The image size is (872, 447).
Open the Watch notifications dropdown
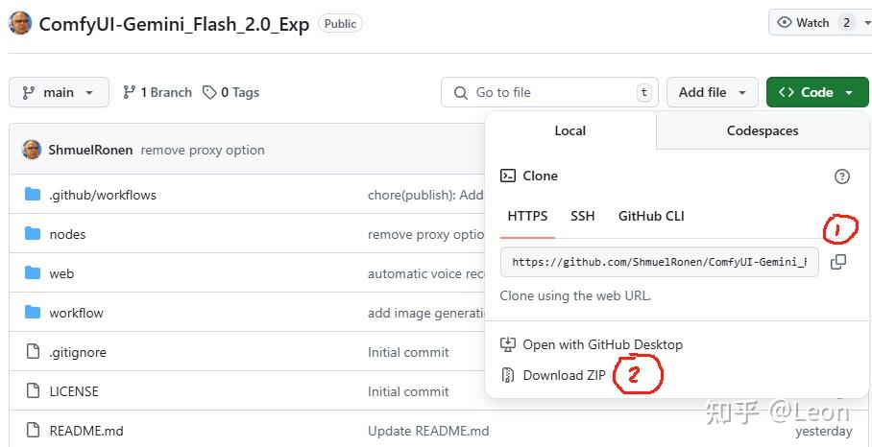(815, 23)
